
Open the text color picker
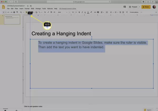tap(88, 12)
